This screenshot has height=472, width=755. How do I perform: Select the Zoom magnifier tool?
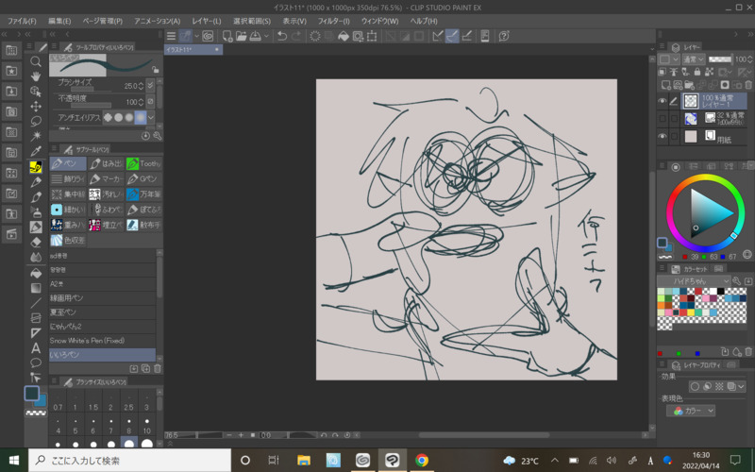[x=36, y=61]
